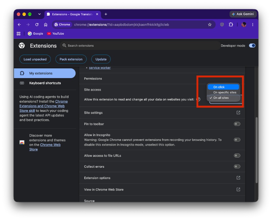Image resolution: width=272 pixels, height=220 pixels.
Task: Open the apps grid in bookmarks bar
Action: (19, 34)
